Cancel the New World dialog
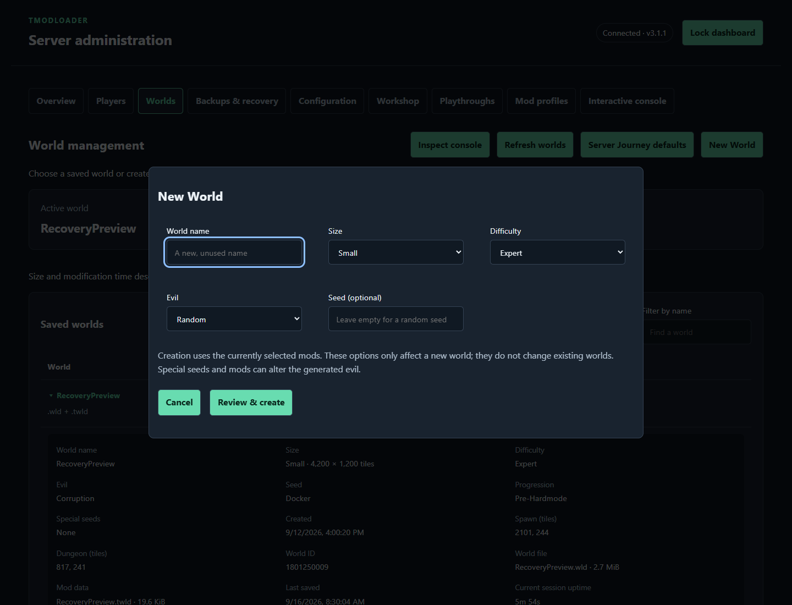This screenshot has height=605, width=792. (179, 403)
